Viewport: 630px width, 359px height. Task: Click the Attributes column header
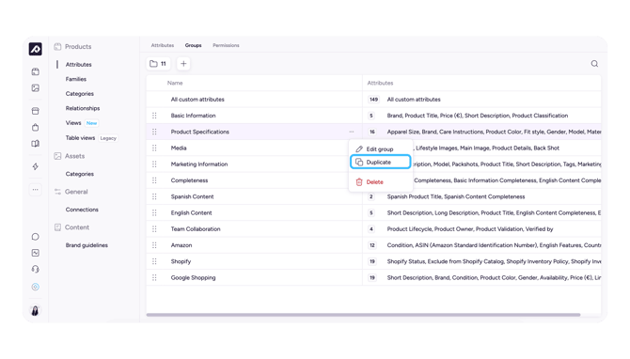pos(380,83)
